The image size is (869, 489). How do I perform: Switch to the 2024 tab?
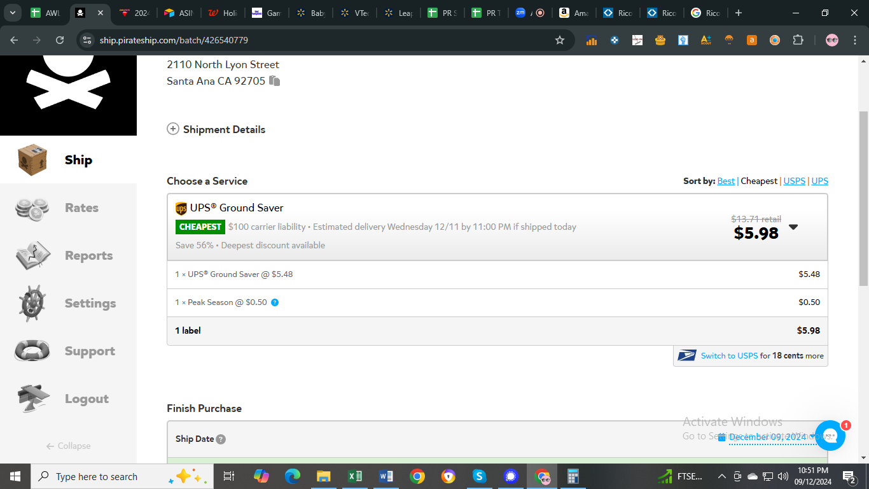tap(135, 13)
